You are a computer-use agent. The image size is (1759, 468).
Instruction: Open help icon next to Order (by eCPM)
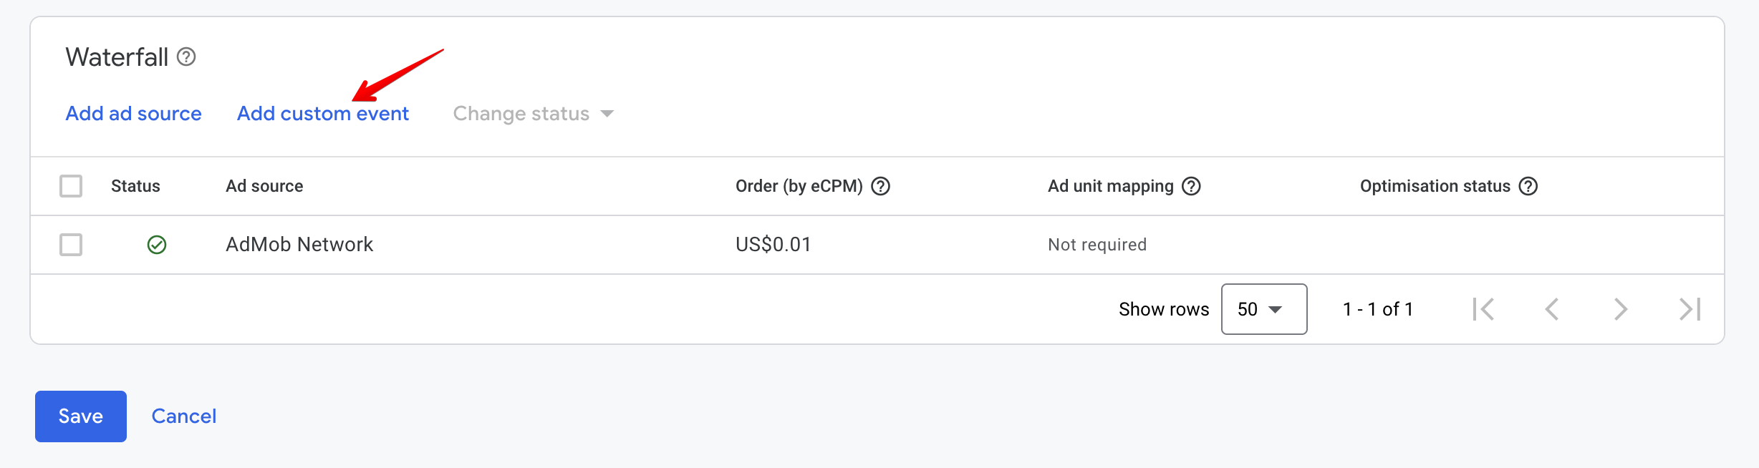(880, 186)
